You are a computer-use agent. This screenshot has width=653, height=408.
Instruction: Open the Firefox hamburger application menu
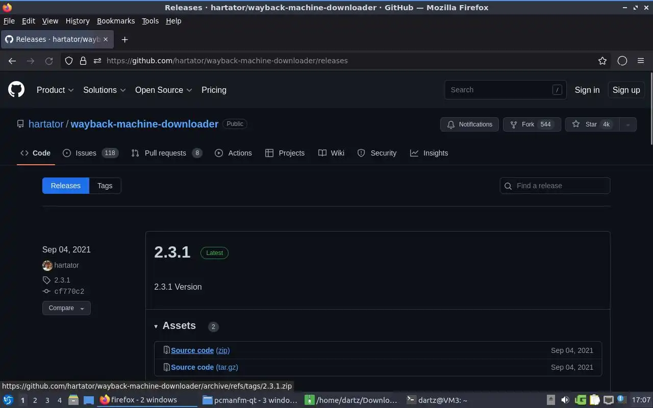point(641,61)
